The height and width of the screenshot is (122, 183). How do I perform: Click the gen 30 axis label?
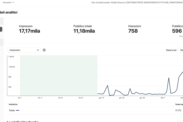click(142, 98)
